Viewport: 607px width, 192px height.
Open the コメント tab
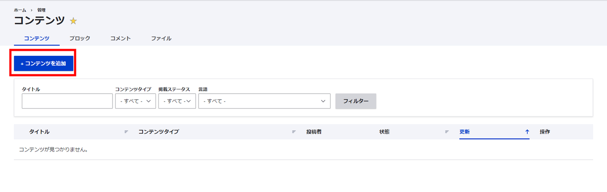click(x=121, y=38)
